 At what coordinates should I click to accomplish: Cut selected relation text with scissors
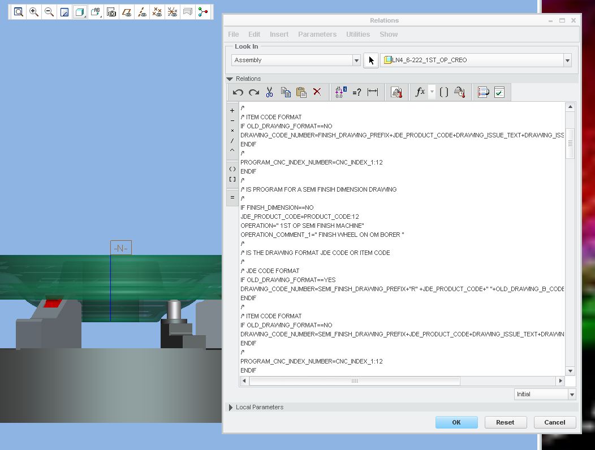pos(269,92)
